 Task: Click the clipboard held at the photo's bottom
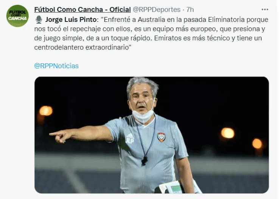point(179,188)
